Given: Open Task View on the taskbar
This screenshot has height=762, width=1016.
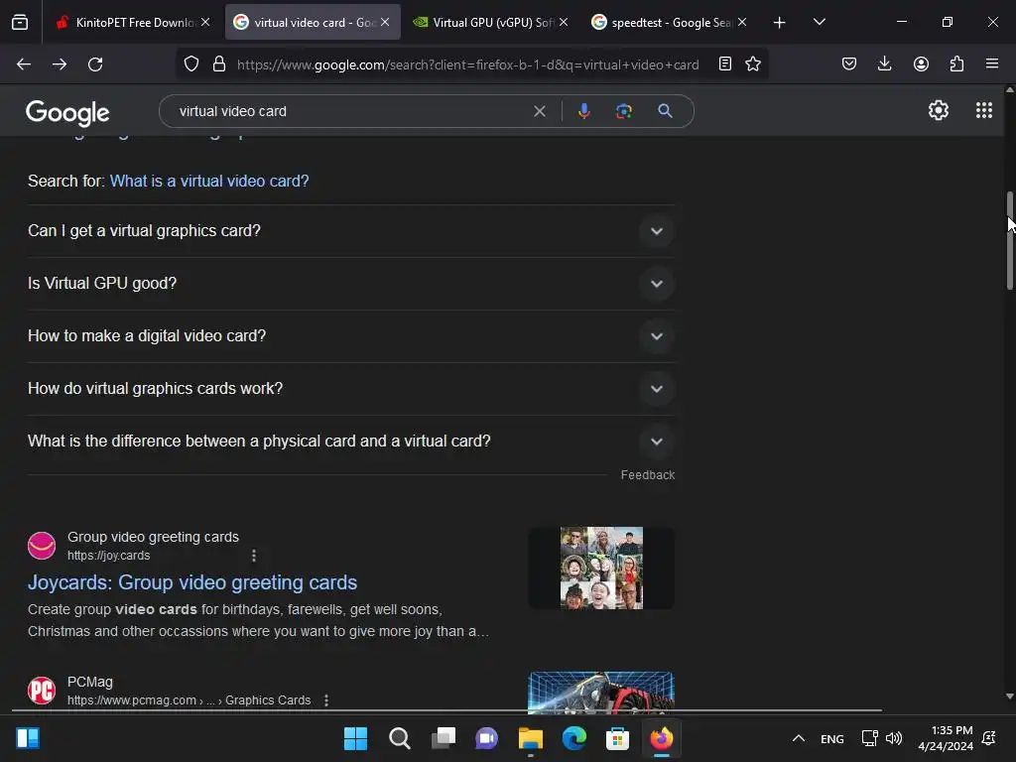Looking at the screenshot, I should coord(444,738).
